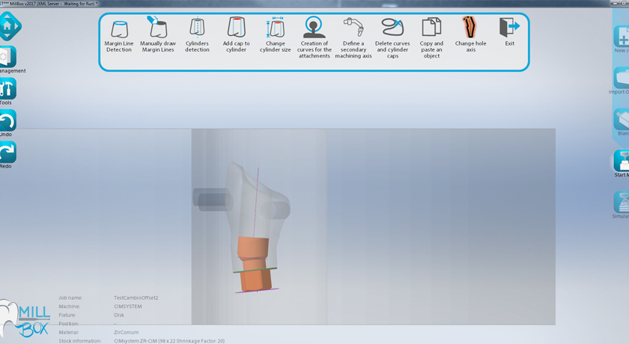Screen dimensions: 629x344
Task: Start the Simulation from right sidebar
Action: [x=622, y=203]
